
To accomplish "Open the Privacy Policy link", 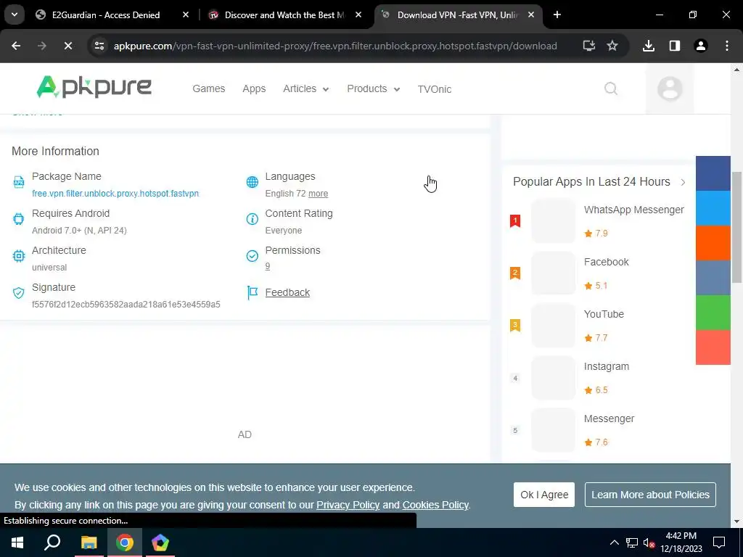I will coord(348,505).
